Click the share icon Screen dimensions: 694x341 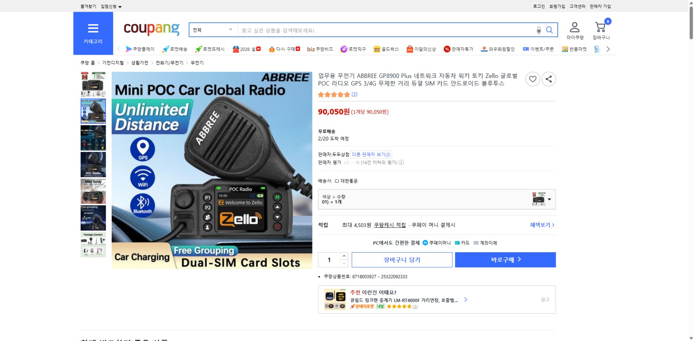(549, 79)
